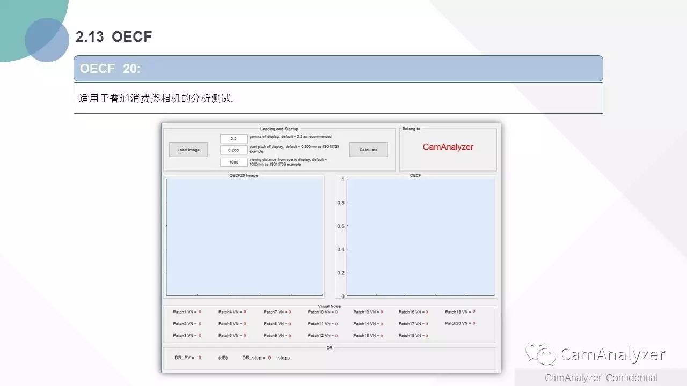The width and height of the screenshot is (687, 386).
Task: Click the gamma of display description text
Action: click(x=290, y=137)
